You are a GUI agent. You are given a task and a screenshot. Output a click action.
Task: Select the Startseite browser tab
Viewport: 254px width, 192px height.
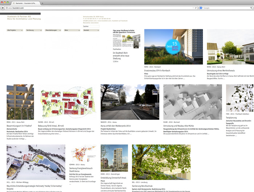tap(25, 3)
